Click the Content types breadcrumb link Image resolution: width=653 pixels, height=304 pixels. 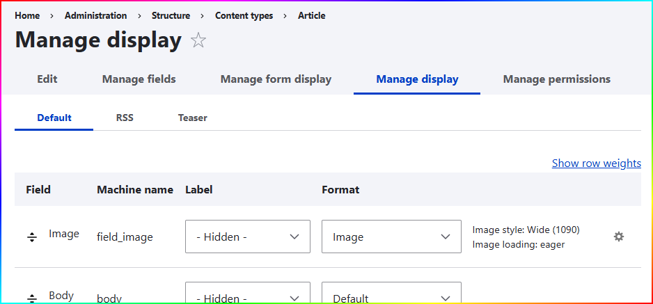pos(244,15)
